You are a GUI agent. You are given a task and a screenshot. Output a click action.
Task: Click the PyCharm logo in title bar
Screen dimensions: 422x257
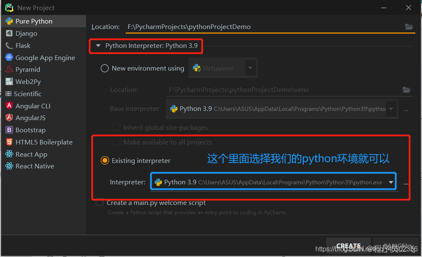click(x=9, y=8)
